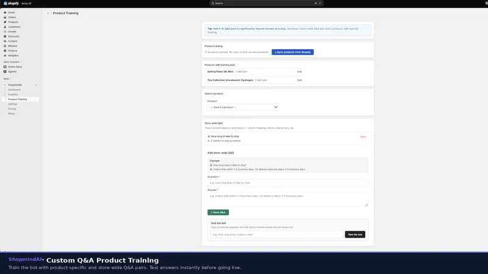Focus the store-wide Answer text area

pyautogui.click(x=287, y=199)
